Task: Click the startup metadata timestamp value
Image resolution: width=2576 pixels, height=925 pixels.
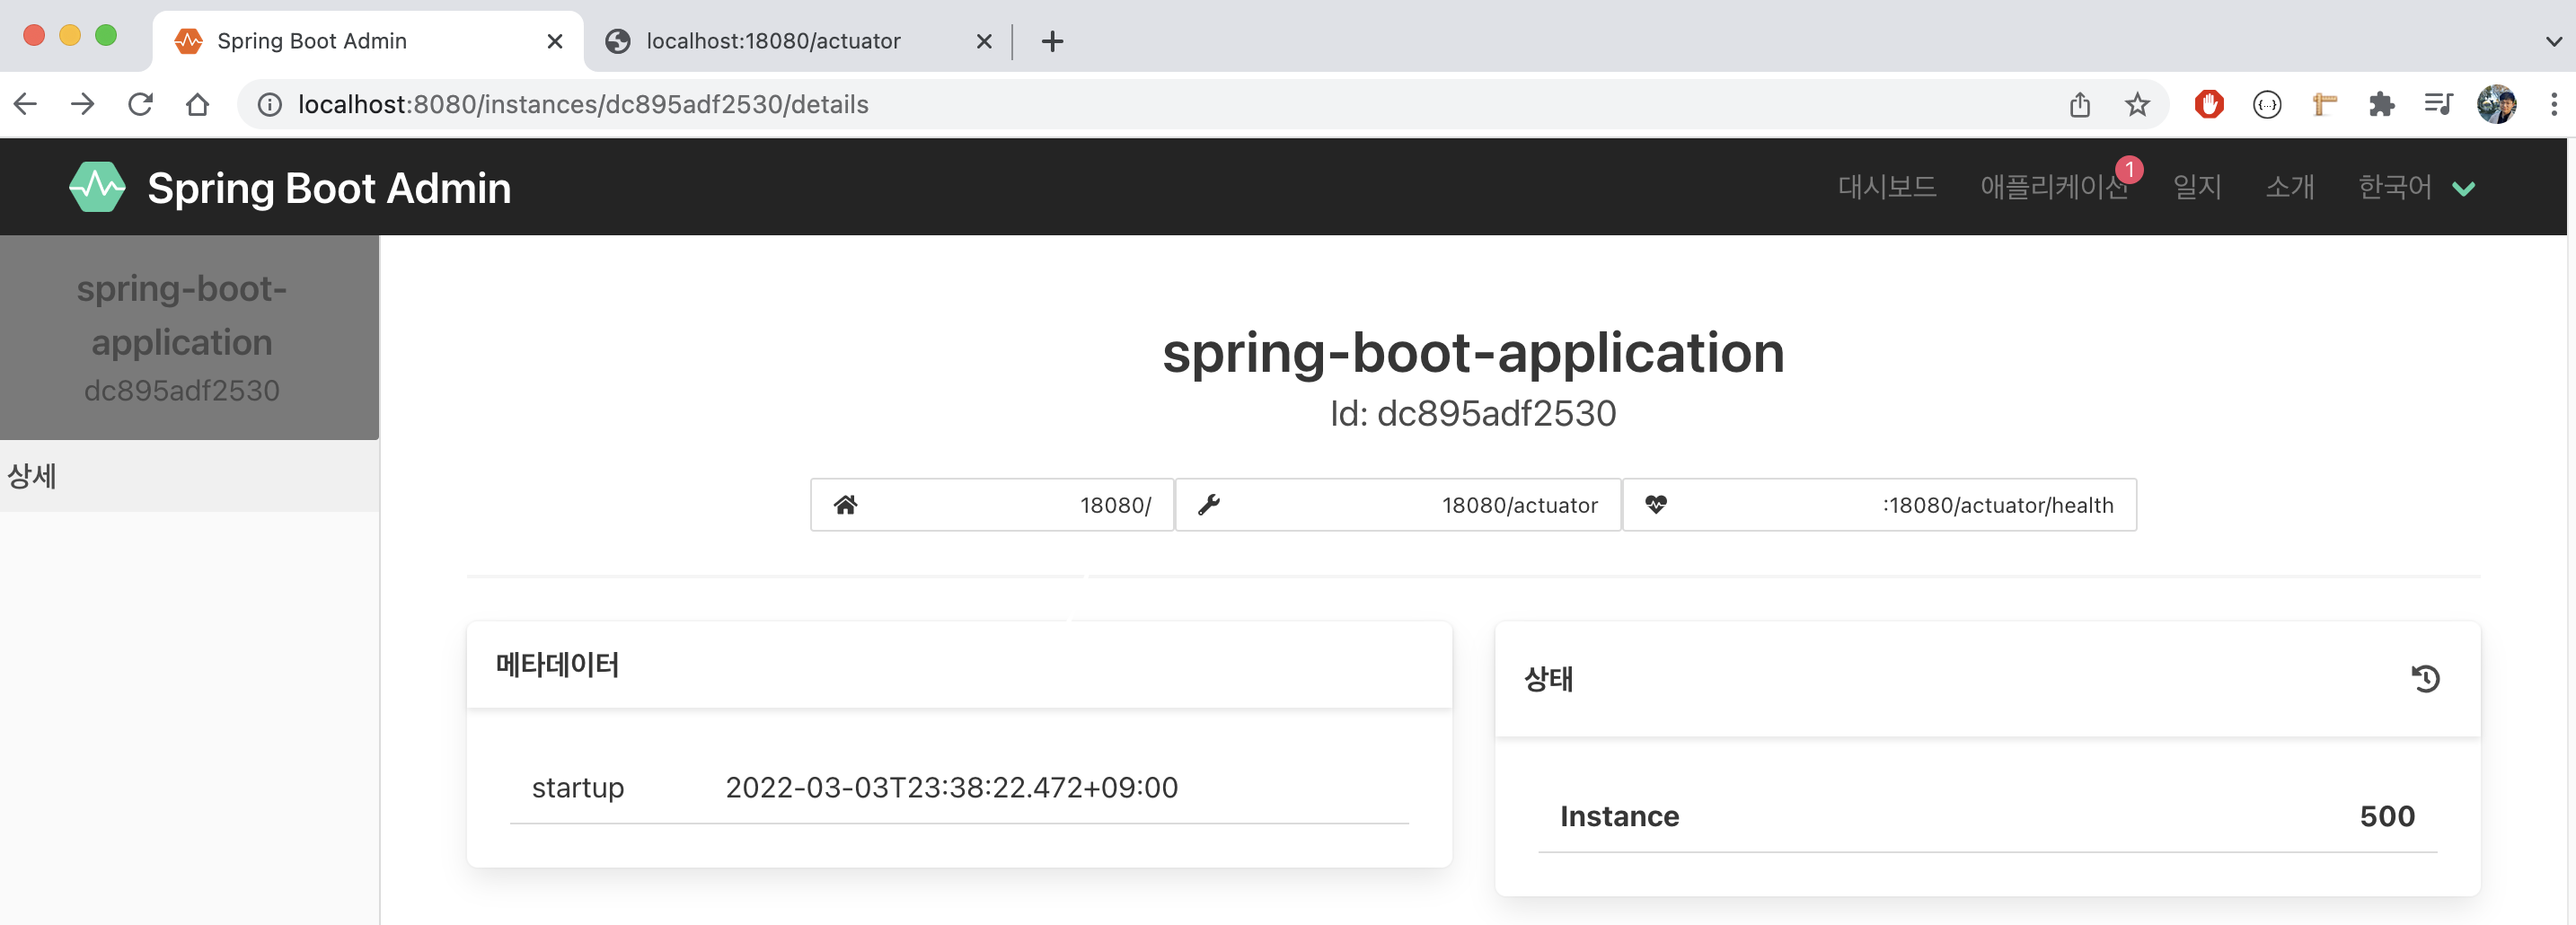Action: [951, 787]
